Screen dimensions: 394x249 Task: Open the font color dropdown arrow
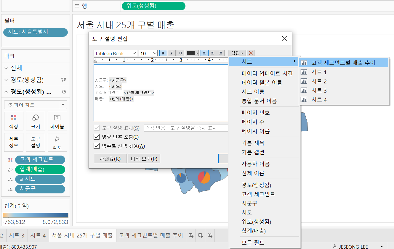197,54
